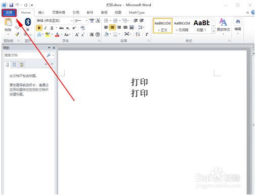Apply center alignment to the paragraph

[x=112, y=27]
